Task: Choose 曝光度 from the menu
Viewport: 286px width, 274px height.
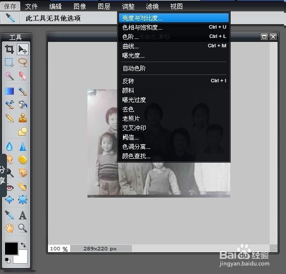Action: (x=174, y=56)
